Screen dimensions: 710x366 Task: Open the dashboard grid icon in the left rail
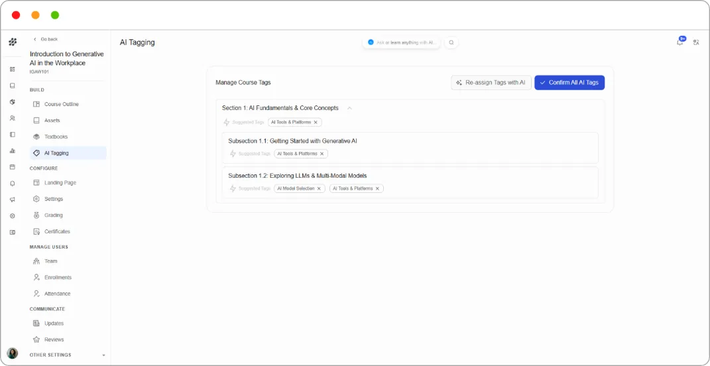click(x=13, y=70)
